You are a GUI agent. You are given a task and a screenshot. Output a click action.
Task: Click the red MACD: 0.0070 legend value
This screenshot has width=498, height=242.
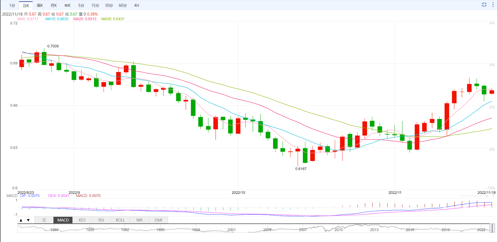[x=88, y=196]
